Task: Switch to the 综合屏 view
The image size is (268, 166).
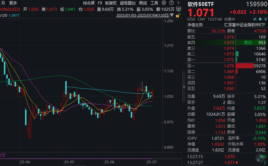Action: click(x=89, y=3)
